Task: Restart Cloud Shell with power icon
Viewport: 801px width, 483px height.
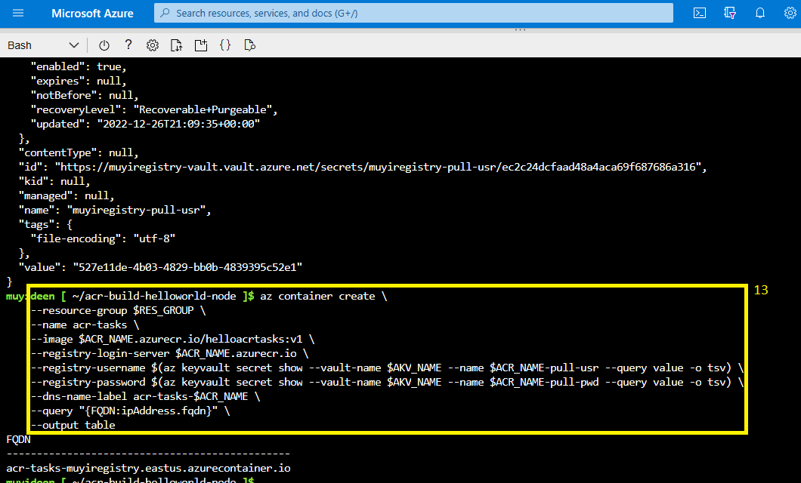Action: click(x=104, y=45)
